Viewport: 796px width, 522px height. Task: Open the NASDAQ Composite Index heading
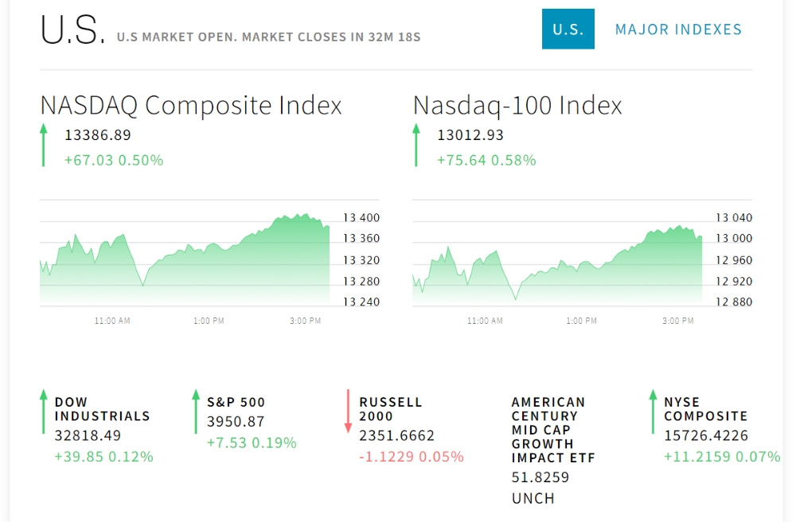pos(191,105)
